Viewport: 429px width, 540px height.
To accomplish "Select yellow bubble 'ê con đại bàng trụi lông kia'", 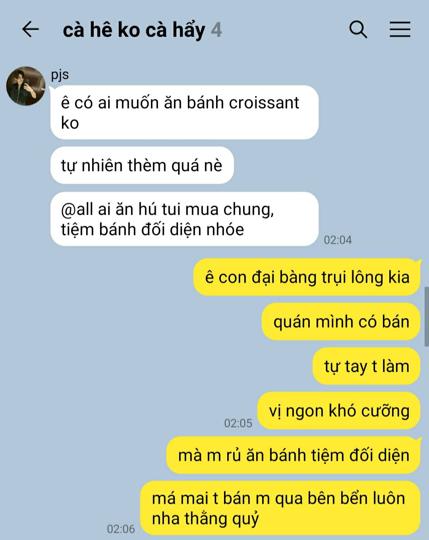I will 307,277.
